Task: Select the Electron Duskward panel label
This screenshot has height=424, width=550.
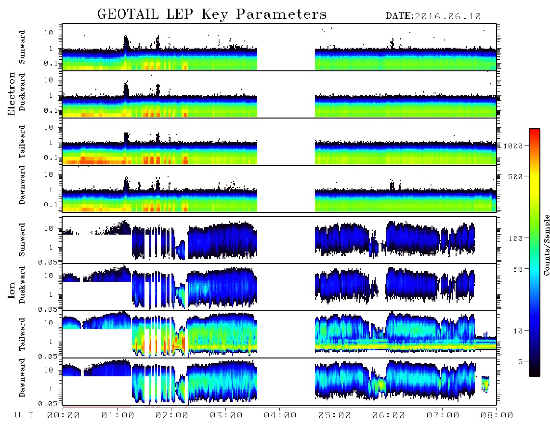Action: click(x=22, y=92)
